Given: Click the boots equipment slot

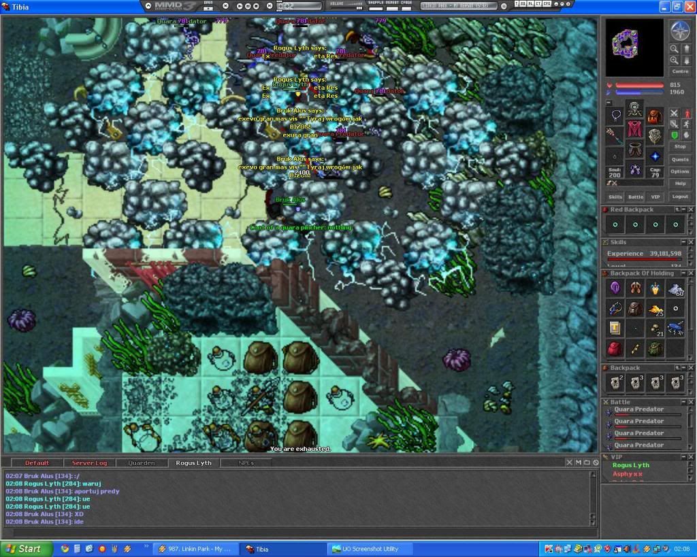Looking at the screenshot, I should 635,169.
